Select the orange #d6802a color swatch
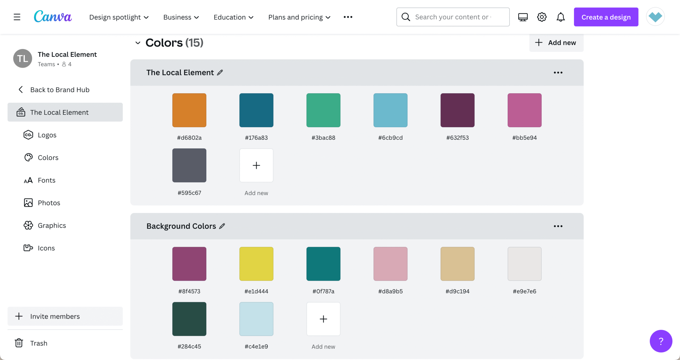Image resolution: width=680 pixels, height=360 pixels. pos(189,110)
